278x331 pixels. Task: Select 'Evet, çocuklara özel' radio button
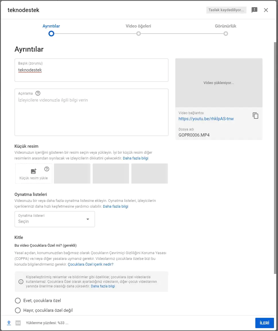(18, 300)
